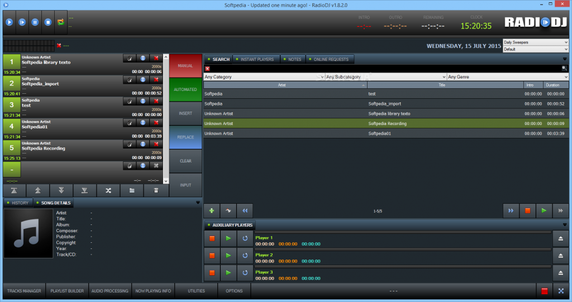The image size is (572, 302).
Task: Move selected track down one position
Action: click(61, 190)
